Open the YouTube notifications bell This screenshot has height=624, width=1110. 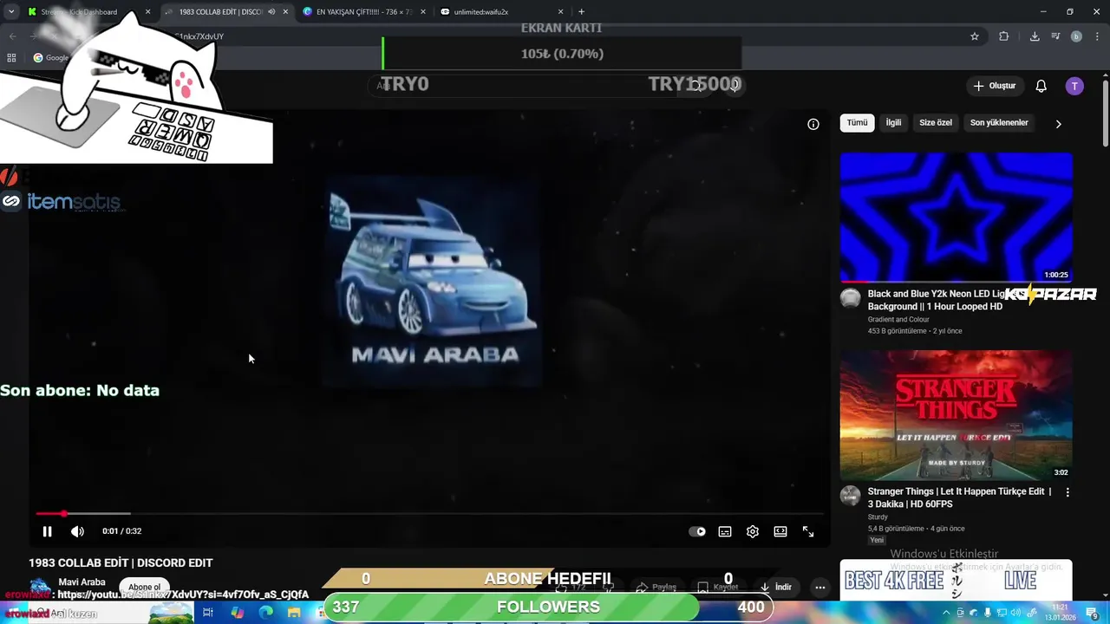1041,86
